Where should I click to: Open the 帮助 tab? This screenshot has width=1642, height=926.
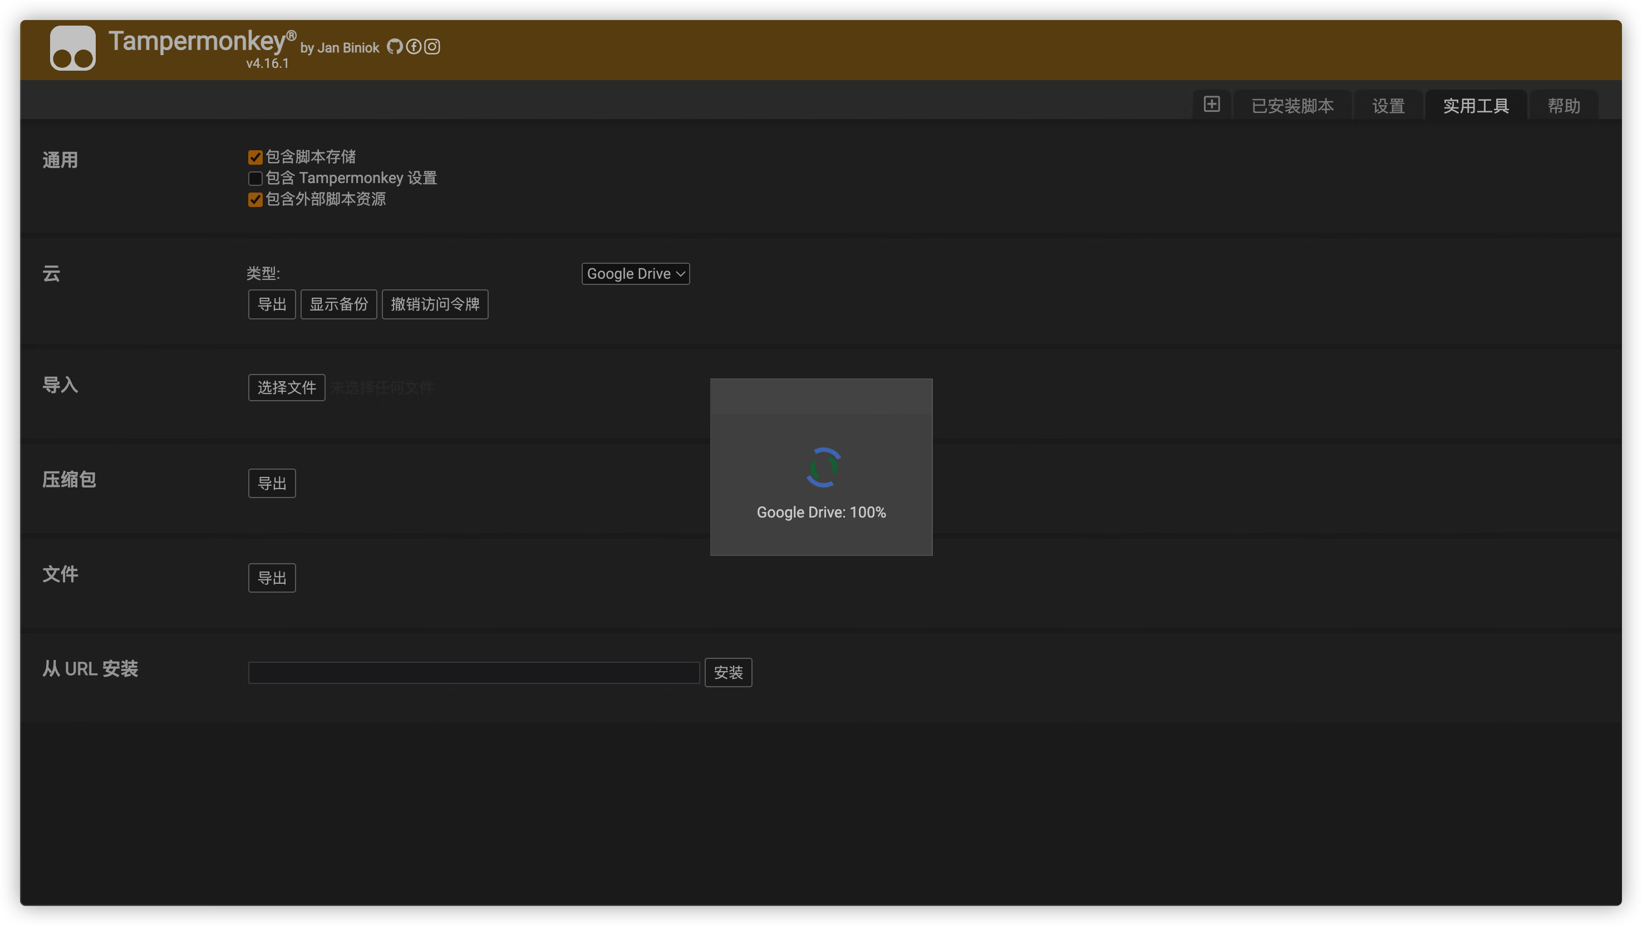click(x=1564, y=105)
